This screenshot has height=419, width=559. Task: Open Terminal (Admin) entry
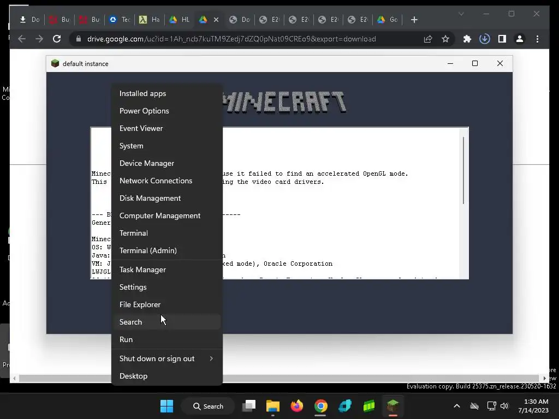(166, 250)
